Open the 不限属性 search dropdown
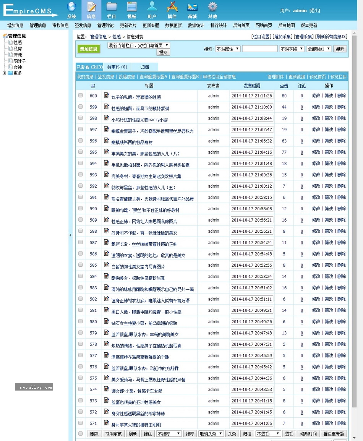 [x=228, y=49]
